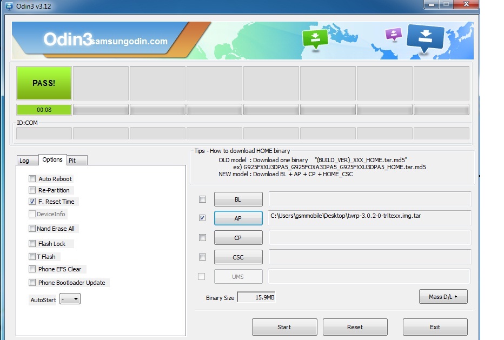Click the CP file button
This screenshot has height=340, width=504.
point(238,238)
